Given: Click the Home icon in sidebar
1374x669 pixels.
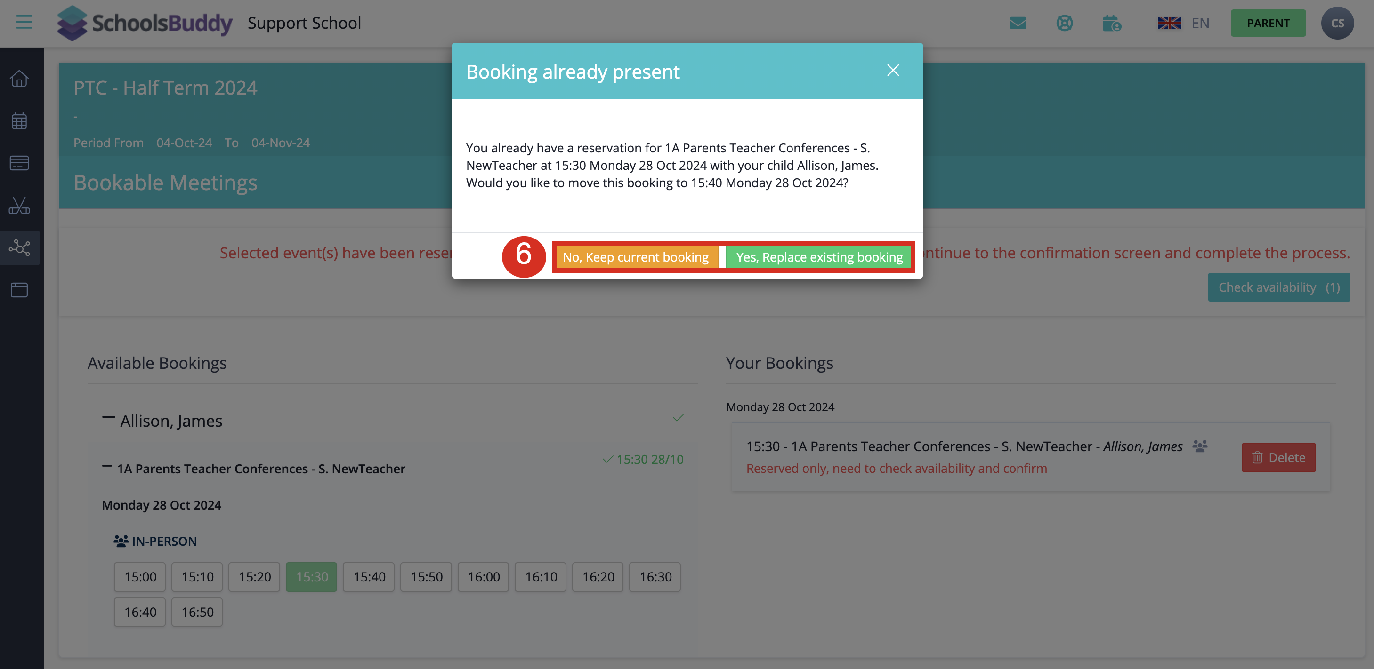Looking at the screenshot, I should 19,79.
